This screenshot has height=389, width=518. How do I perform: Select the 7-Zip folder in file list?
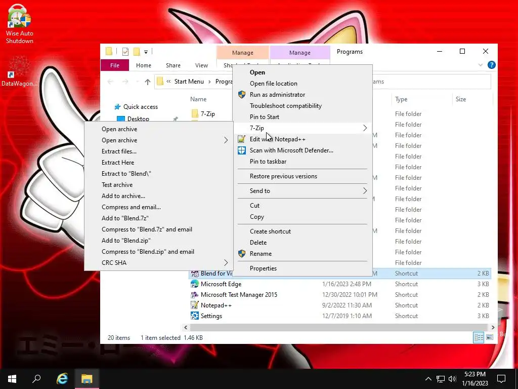[x=207, y=114]
